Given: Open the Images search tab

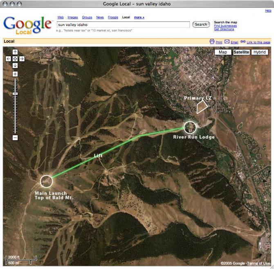Looking at the screenshot, I should 73,17.
